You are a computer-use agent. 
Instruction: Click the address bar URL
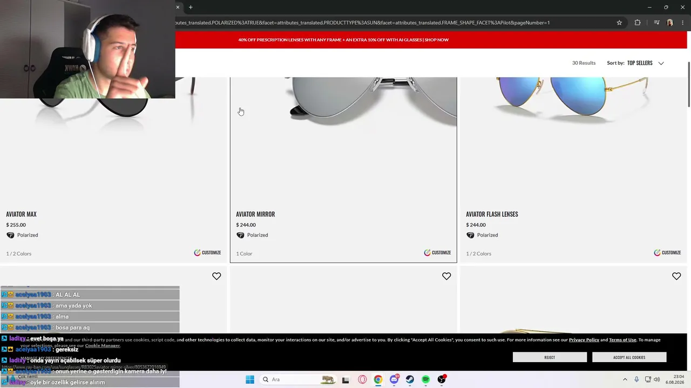point(362,23)
